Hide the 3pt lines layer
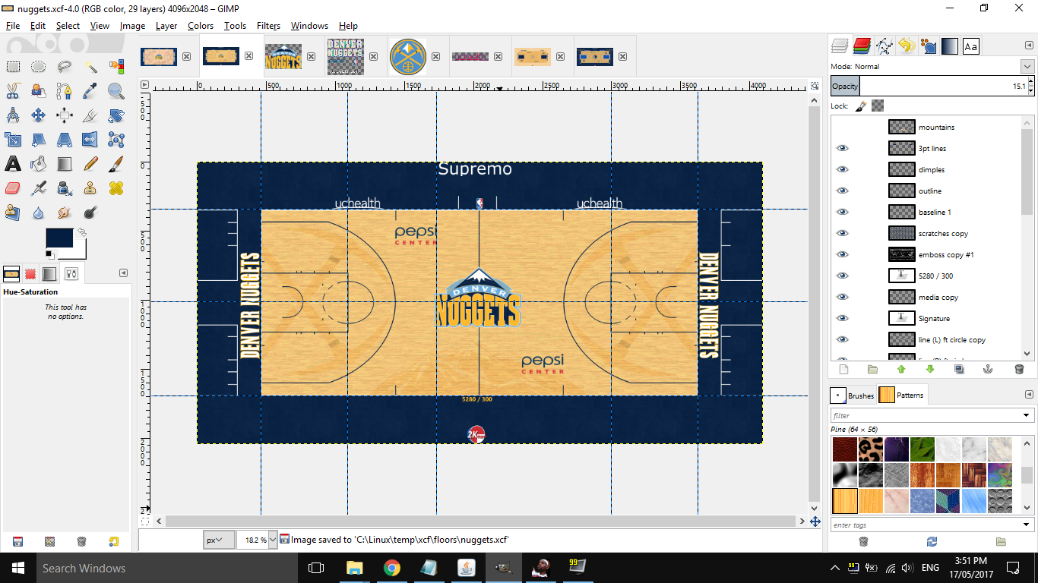1038x583 pixels. [x=842, y=149]
